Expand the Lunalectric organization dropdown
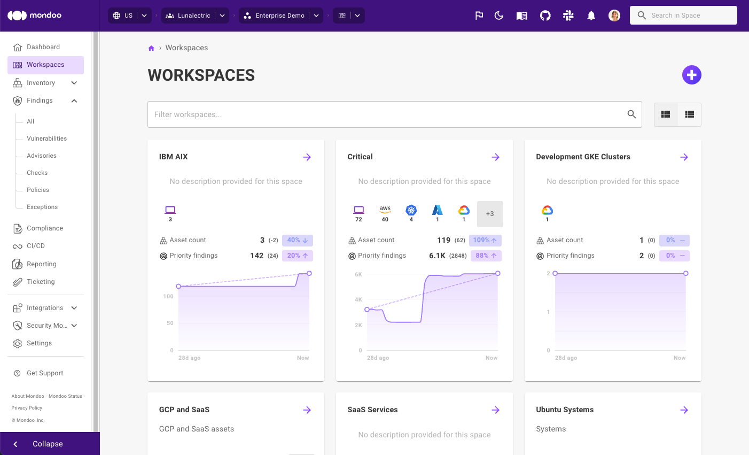 point(222,15)
